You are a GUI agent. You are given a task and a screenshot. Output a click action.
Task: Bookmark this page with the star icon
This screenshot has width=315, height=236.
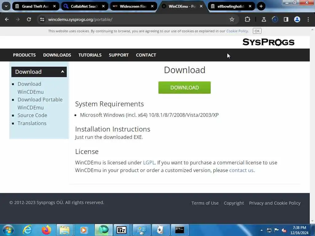click(x=232, y=19)
